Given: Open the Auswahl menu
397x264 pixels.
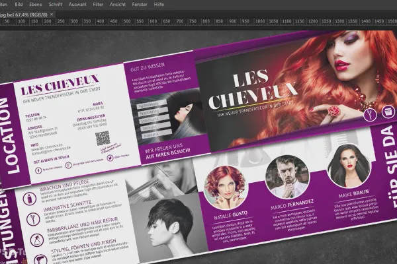Looking at the screenshot, I should click(77, 5).
